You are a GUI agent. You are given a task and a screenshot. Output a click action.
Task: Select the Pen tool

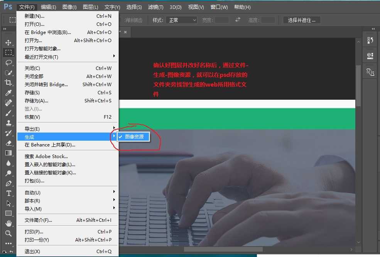pos(8,183)
